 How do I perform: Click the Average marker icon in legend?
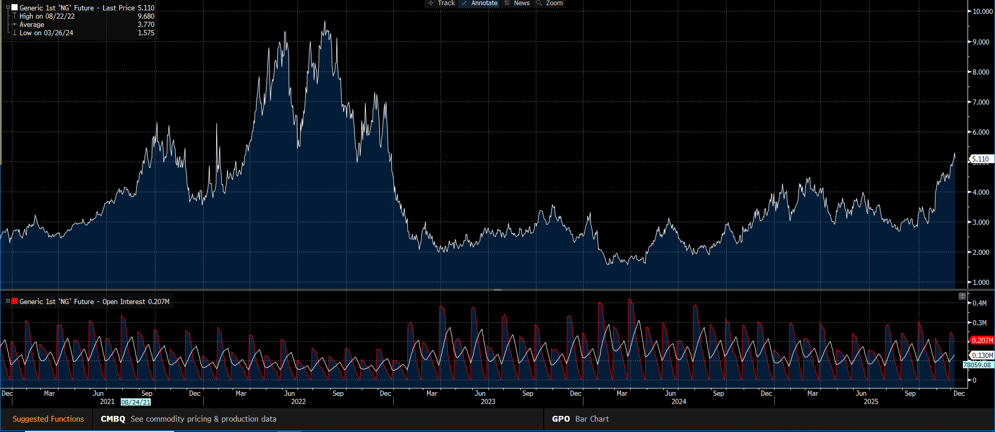pyautogui.click(x=15, y=25)
